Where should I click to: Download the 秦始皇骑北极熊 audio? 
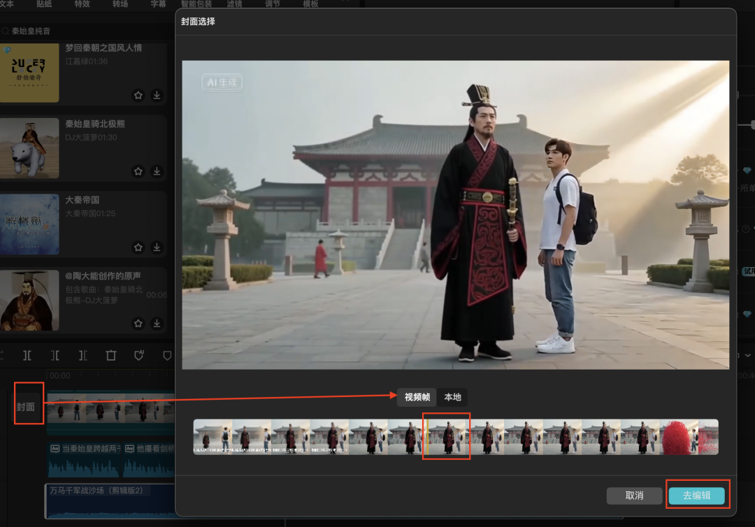(157, 171)
